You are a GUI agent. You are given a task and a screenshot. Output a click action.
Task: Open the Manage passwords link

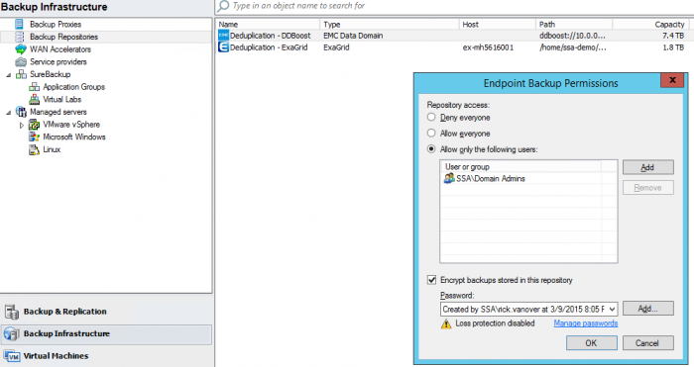point(586,323)
